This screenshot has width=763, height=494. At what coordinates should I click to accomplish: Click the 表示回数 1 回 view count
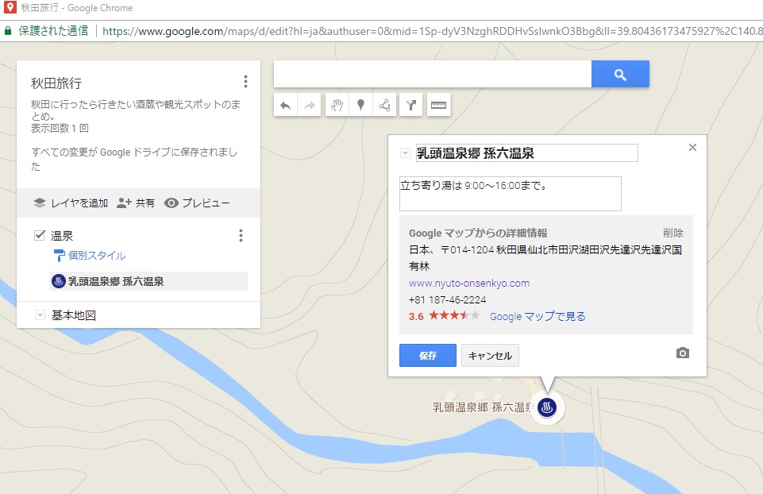pyautogui.click(x=60, y=129)
